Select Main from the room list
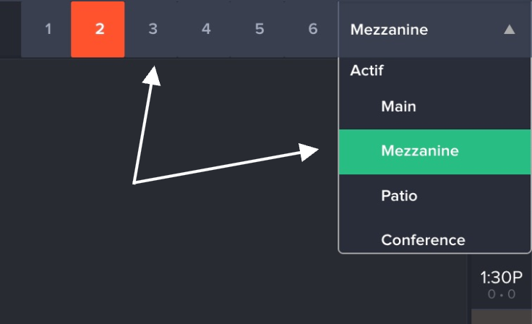Image resolution: width=532 pixels, height=324 pixels. pyautogui.click(x=398, y=106)
